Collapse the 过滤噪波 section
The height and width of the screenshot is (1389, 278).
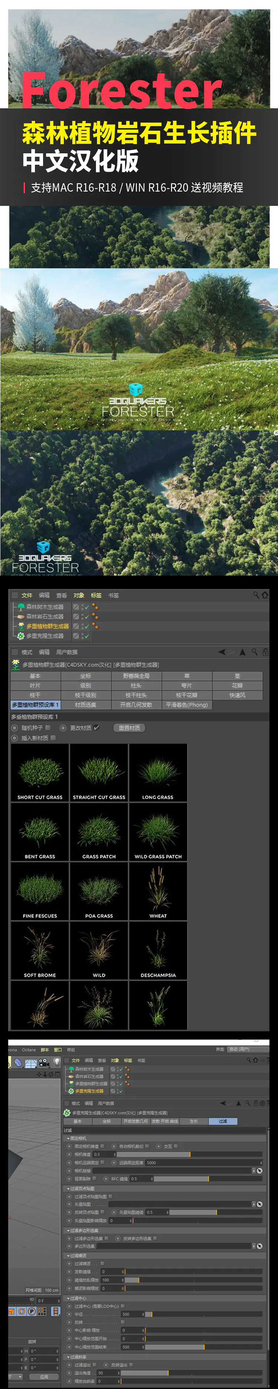(68, 1256)
